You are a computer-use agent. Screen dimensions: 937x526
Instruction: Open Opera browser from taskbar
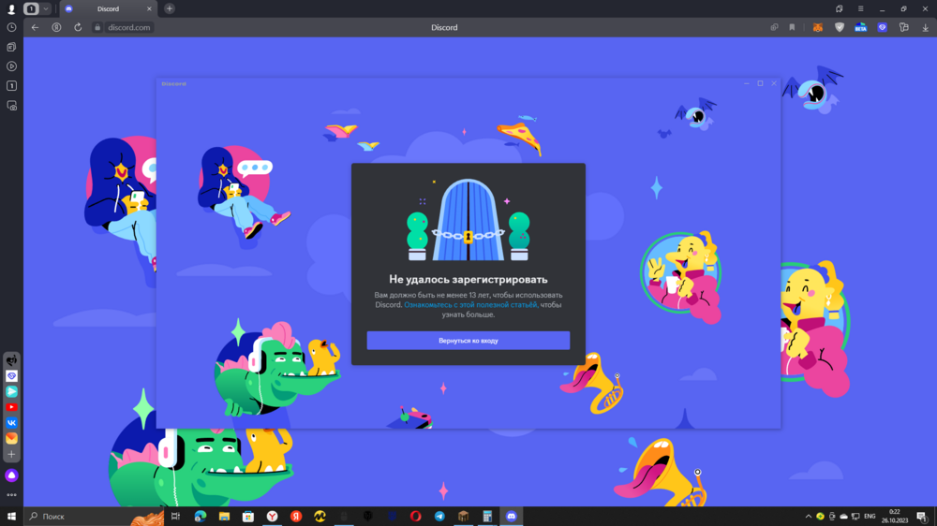[415, 517]
